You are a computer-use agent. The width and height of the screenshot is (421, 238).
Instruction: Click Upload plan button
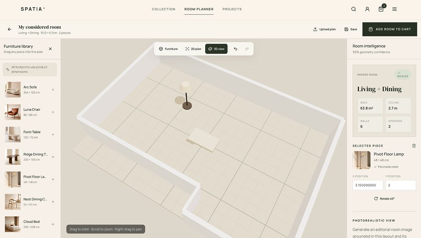click(324, 29)
